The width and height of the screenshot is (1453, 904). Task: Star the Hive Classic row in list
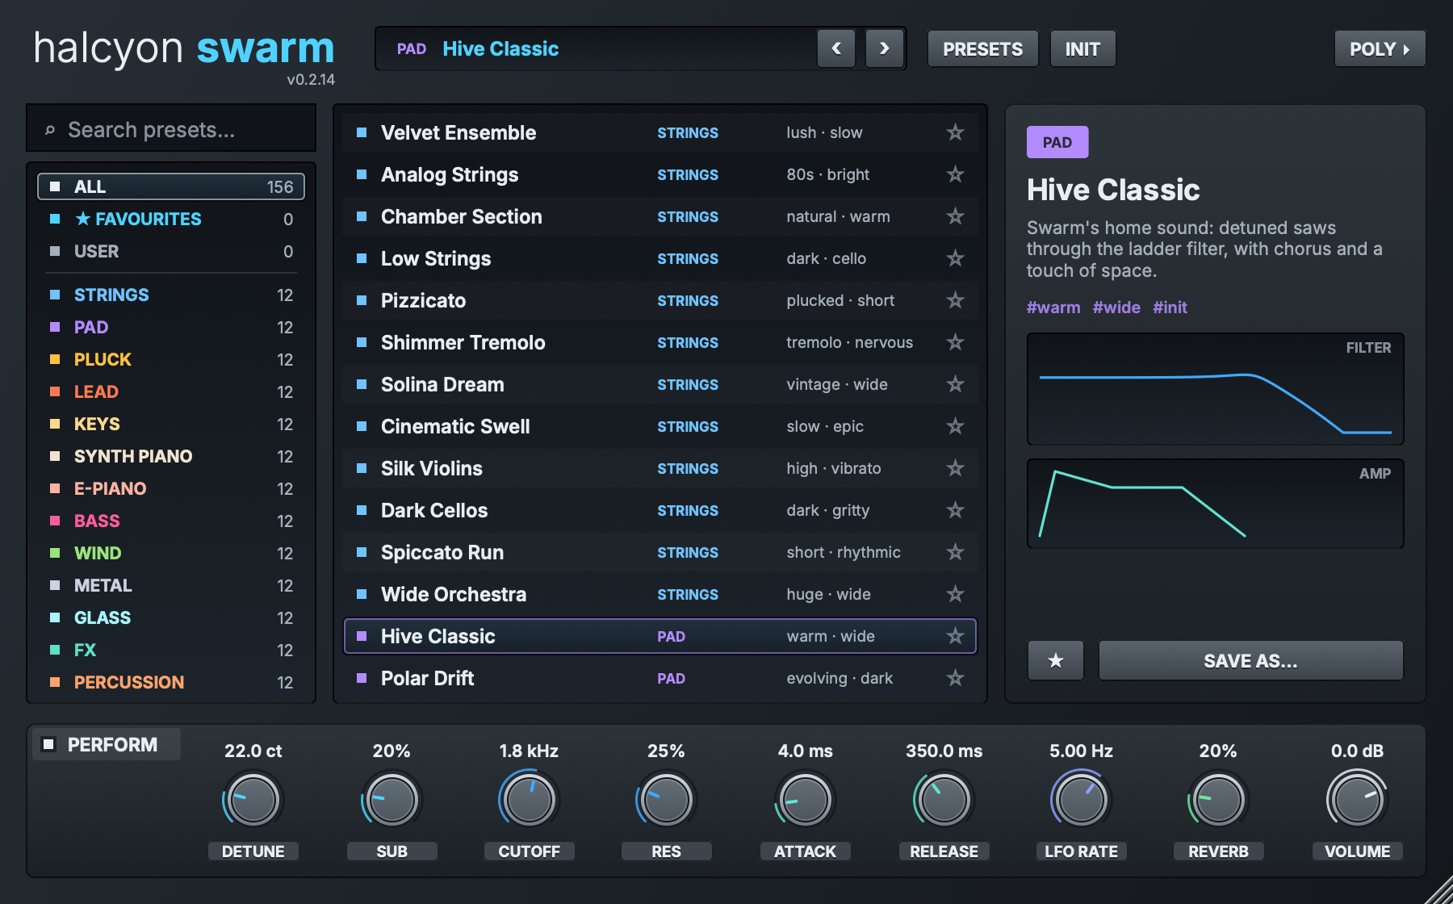pos(955,636)
